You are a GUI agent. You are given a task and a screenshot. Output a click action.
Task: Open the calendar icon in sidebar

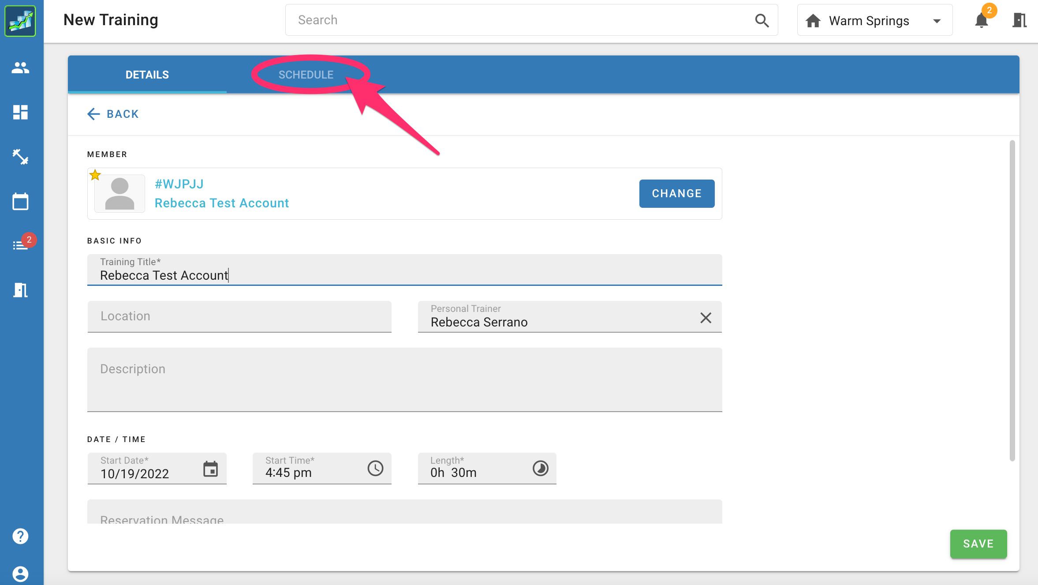[20, 202]
